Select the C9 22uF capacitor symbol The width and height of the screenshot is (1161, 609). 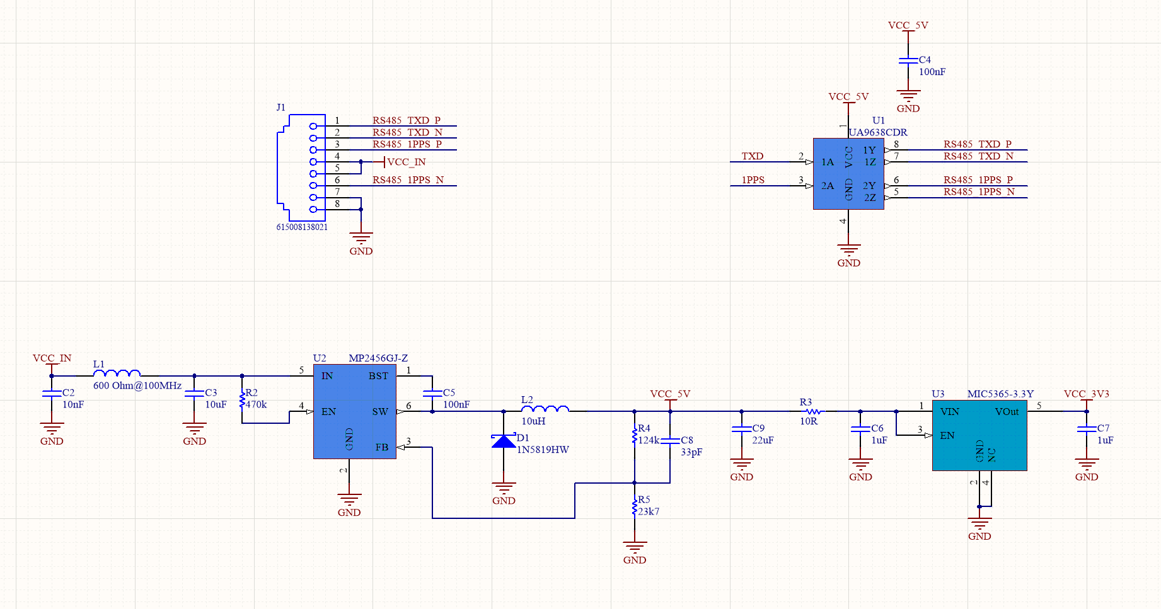(742, 429)
